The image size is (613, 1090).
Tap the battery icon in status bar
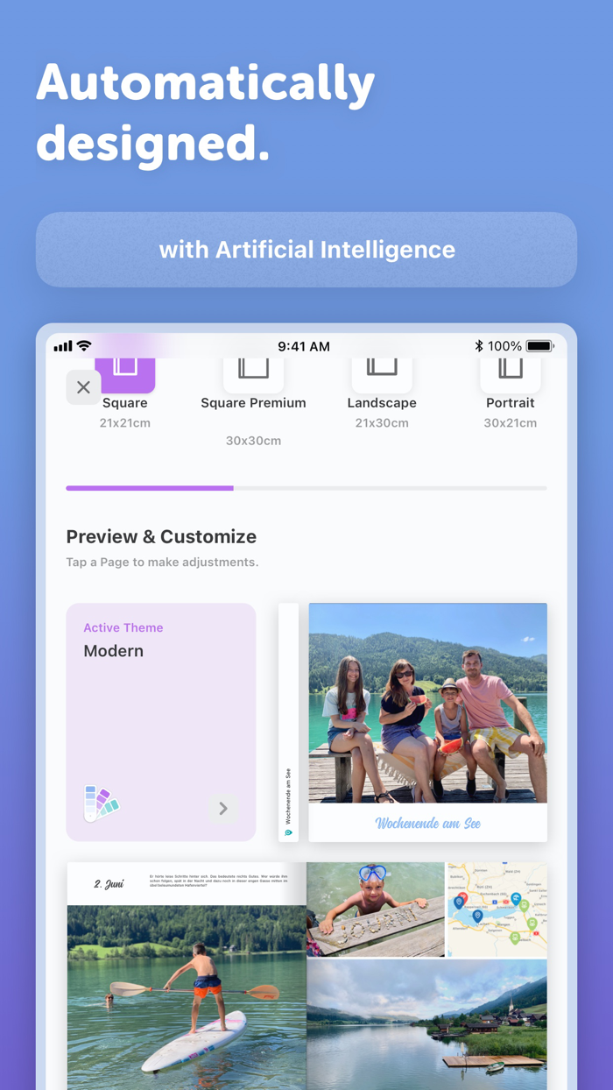point(540,346)
